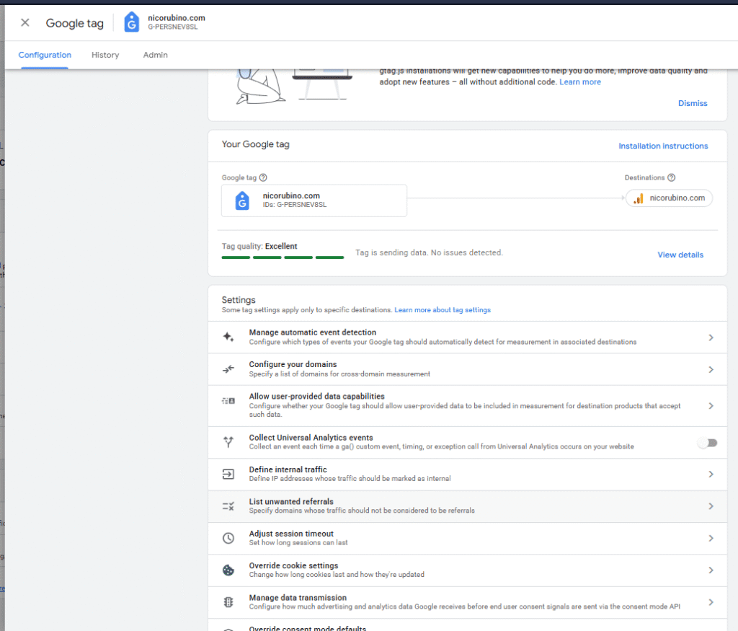This screenshot has height=631, width=738.
Task: Switch to the History tab
Action: [105, 55]
